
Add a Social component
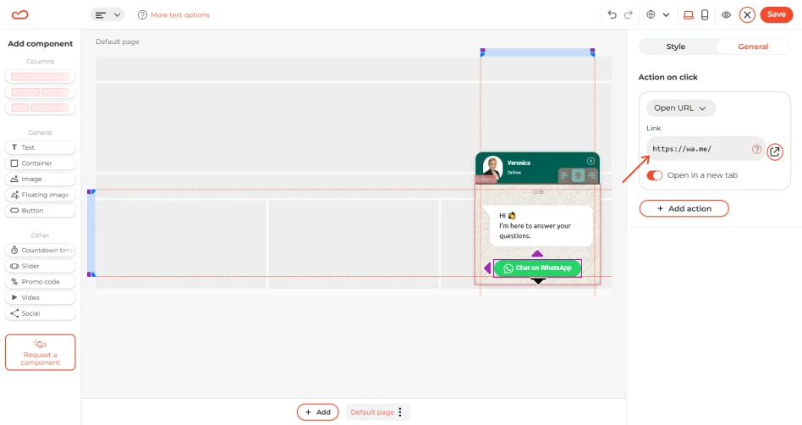41,313
